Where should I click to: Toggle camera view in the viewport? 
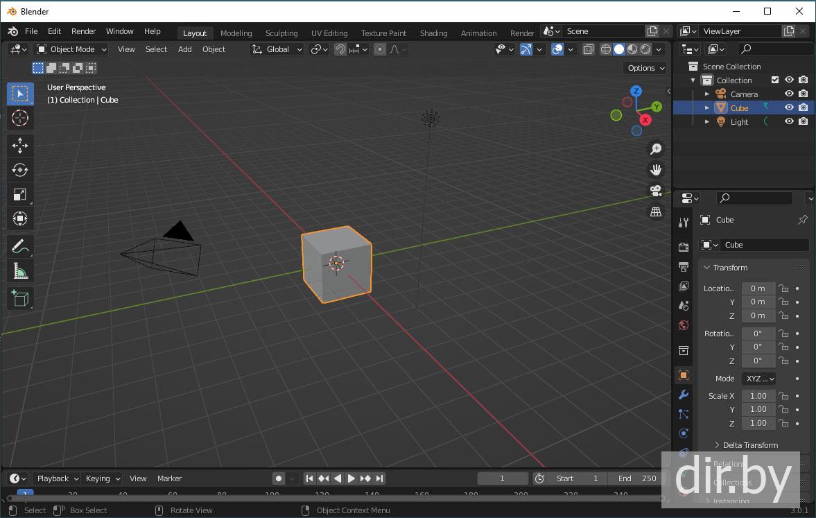(x=656, y=191)
